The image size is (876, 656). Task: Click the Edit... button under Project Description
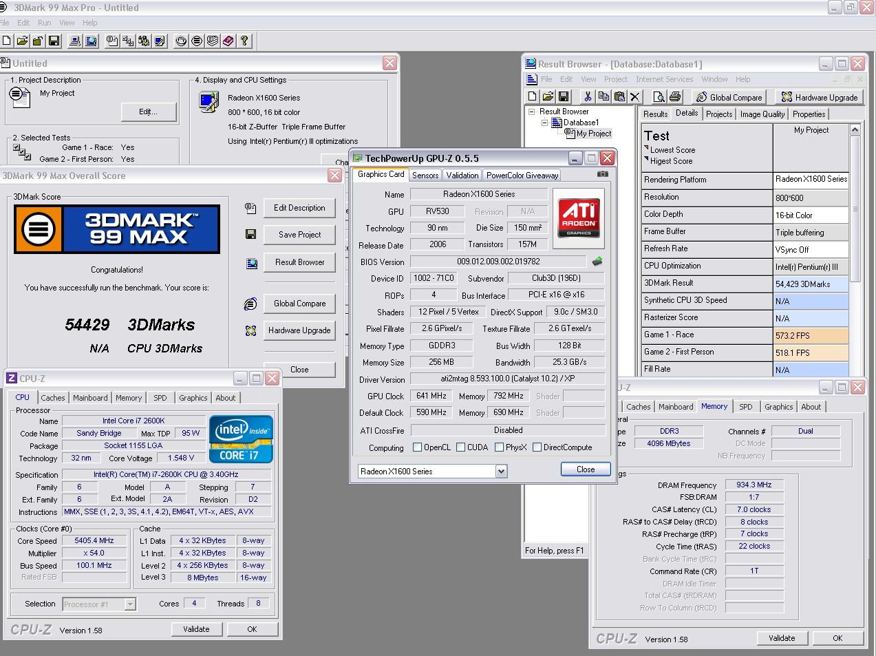click(x=149, y=112)
